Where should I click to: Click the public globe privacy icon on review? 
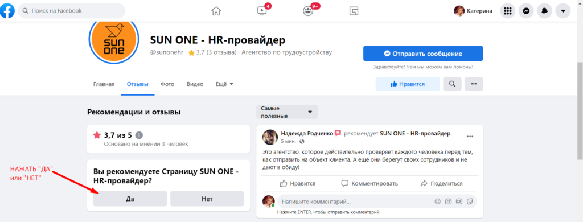[302, 141]
